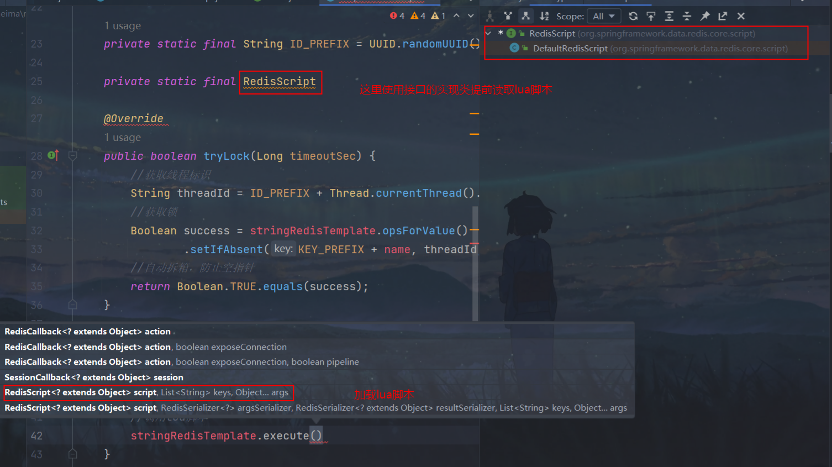Click the '1 usage' hint above tryLock

click(x=123, y=137)
